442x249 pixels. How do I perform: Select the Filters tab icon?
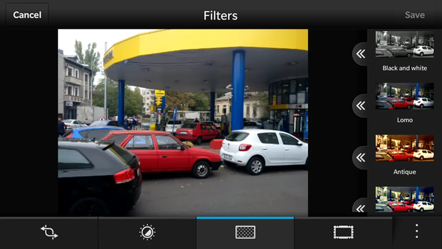[245, 232]
